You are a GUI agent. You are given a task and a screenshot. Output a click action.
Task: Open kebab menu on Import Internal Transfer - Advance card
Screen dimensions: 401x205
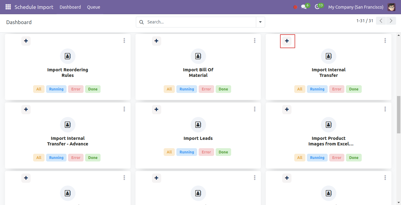[x=124, y=109]
